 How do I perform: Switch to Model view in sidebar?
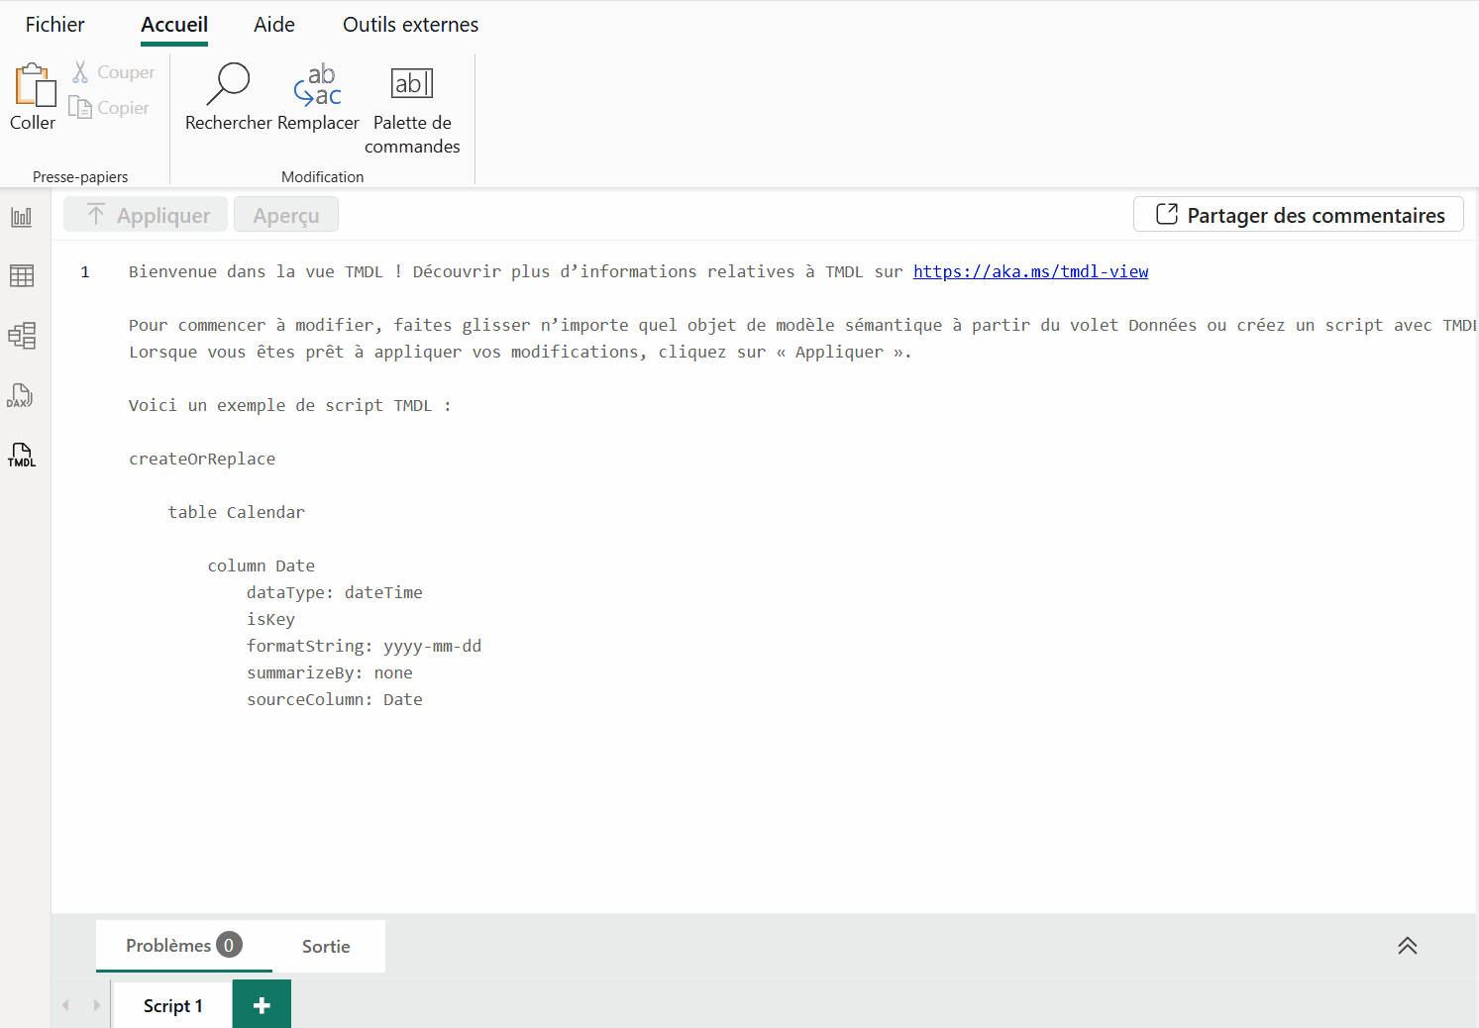(x=22, y=336)
